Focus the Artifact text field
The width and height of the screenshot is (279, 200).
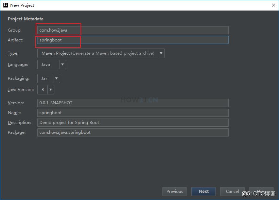[x=133, y=40]
